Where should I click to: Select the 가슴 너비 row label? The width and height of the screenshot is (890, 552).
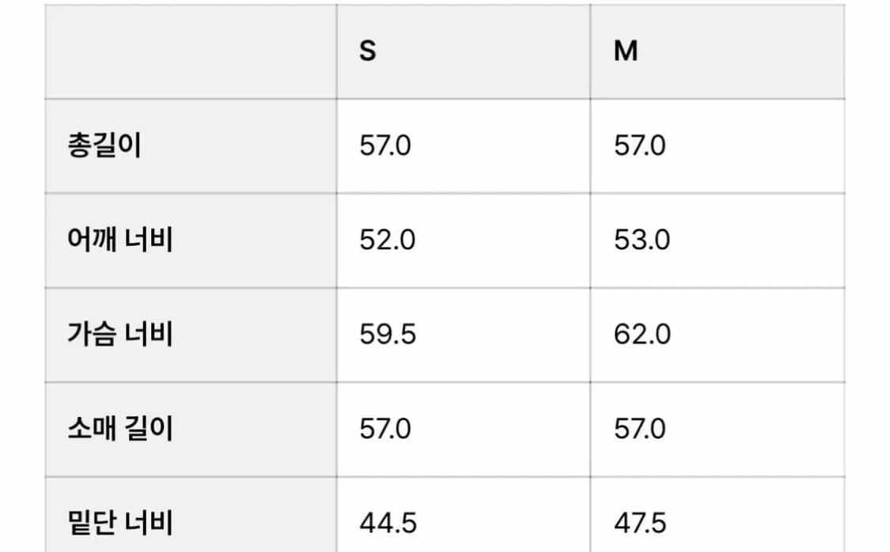click(119, 334)
